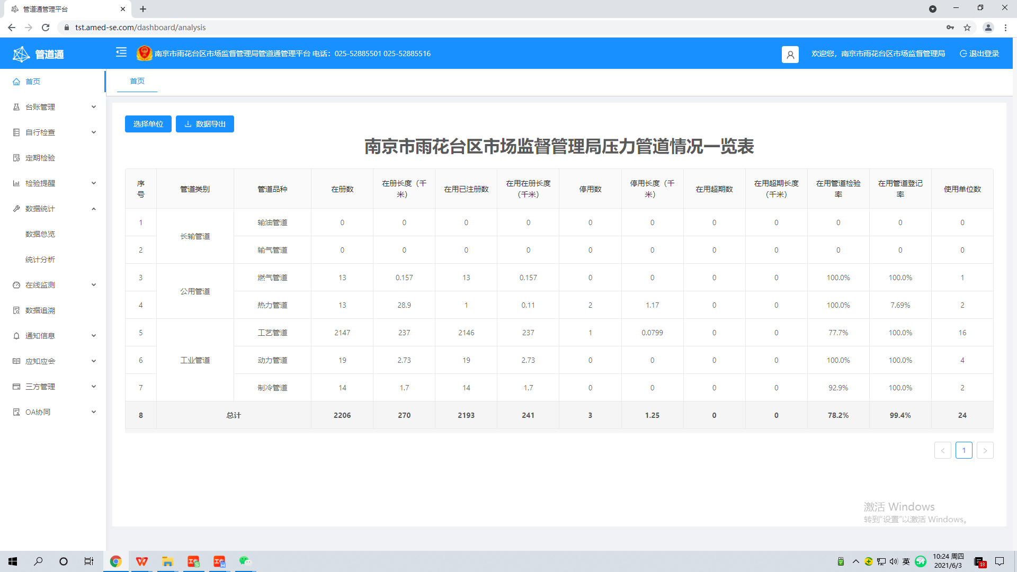Click the 燃气管道 table cell
1017x572 pixels.
pos(272,278)
